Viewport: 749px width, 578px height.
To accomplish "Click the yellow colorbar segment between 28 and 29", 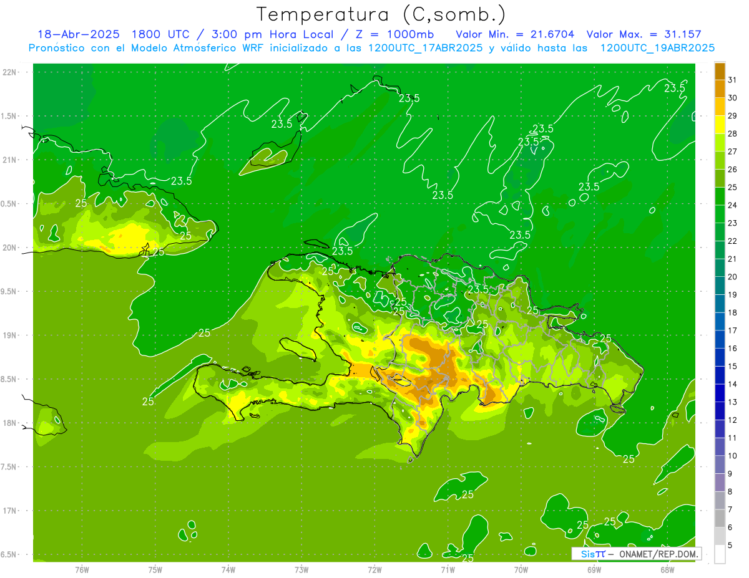I will 720,125.
